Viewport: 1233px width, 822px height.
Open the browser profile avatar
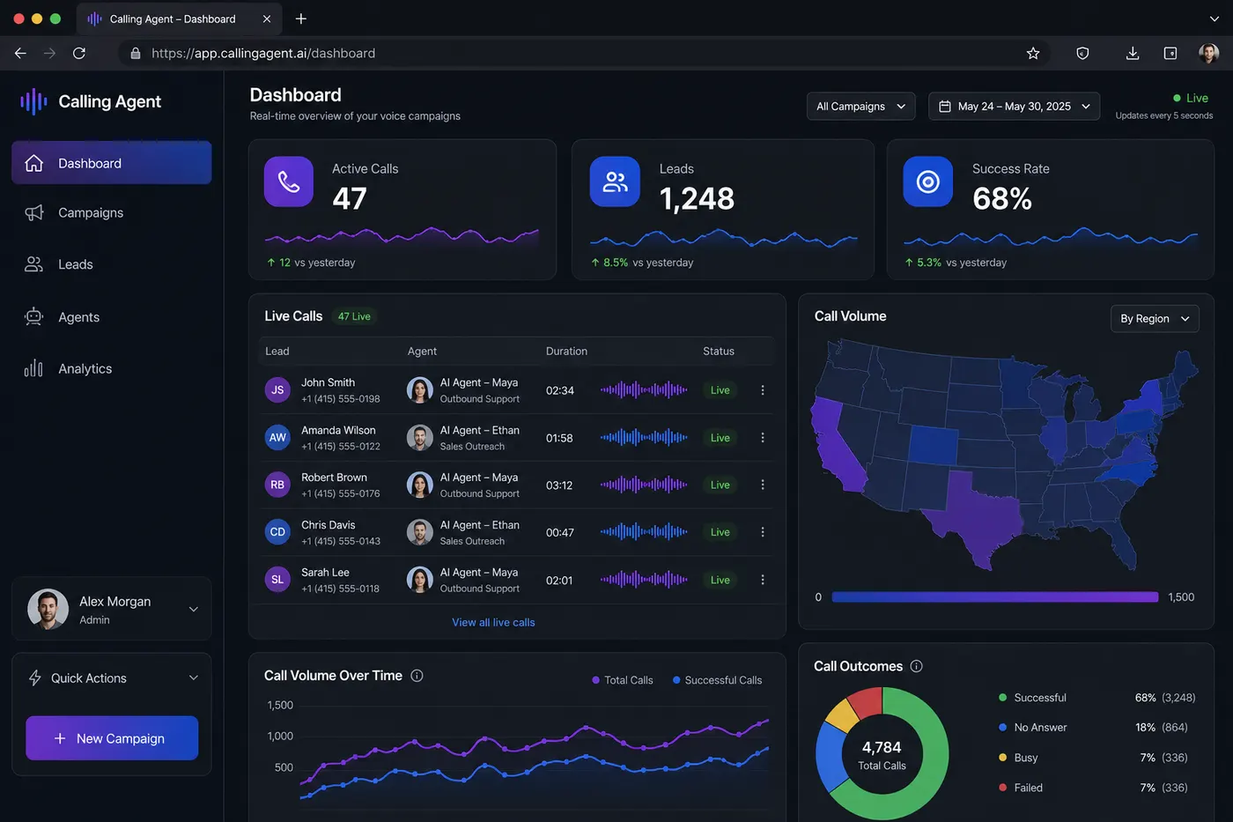(x=1209, y=54)
